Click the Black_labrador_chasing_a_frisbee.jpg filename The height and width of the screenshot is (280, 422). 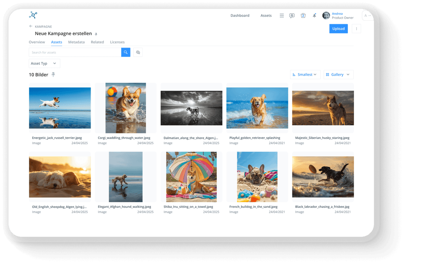click(x=322, y=207)
